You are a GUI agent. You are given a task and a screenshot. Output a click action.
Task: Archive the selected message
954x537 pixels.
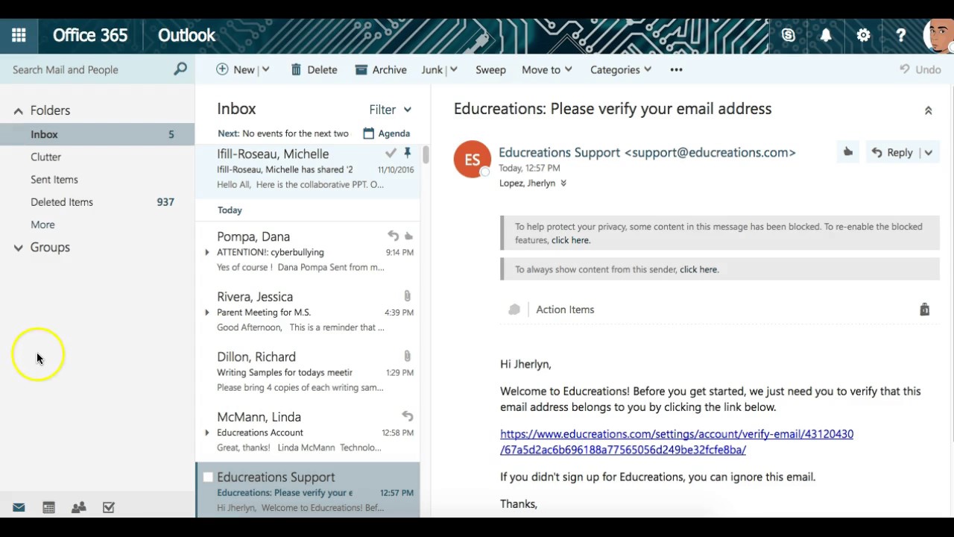pos(381,69)
